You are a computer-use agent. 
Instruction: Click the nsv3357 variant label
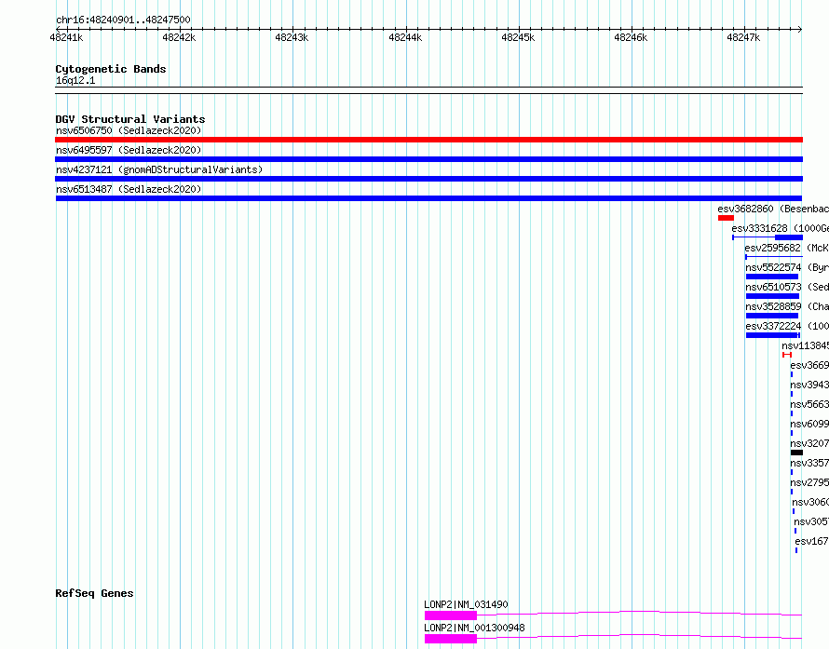(809, 463)
